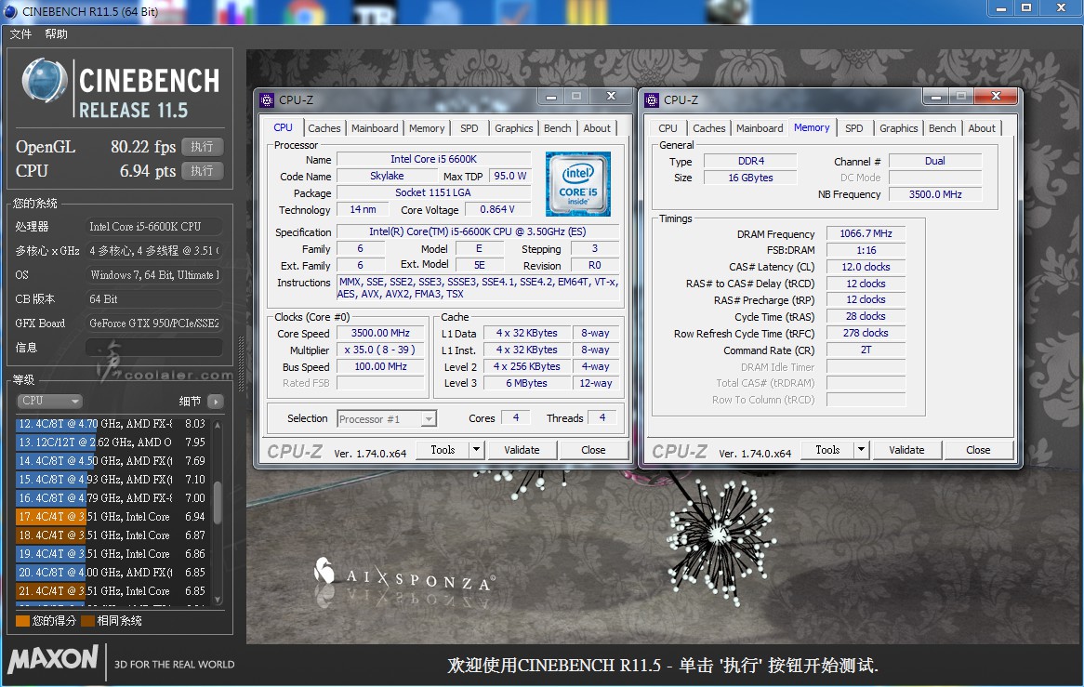Click the OS field reading Windows 7, 64 Bit
1084x687 pixels.
pyautogui.click(x=153, y=275)
